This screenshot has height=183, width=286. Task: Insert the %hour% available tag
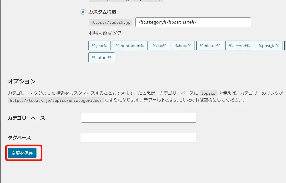click(x=183, y=45)
